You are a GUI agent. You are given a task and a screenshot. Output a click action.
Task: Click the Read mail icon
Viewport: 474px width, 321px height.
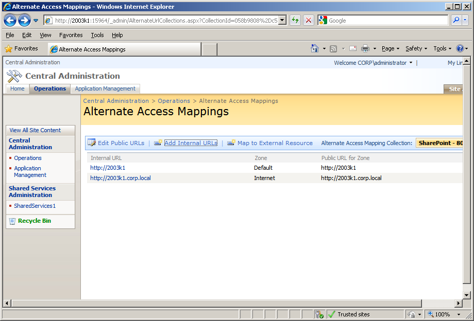tap(353, 48)
